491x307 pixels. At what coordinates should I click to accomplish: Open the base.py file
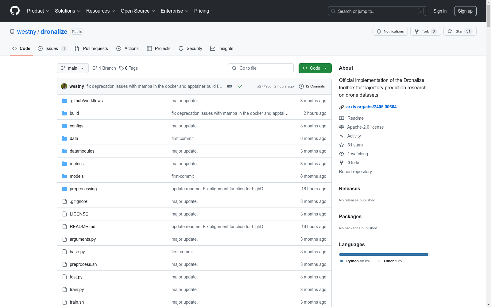77,252
